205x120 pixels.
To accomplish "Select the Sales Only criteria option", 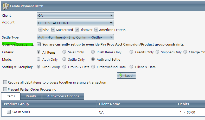I will click(x=64, y=52).
